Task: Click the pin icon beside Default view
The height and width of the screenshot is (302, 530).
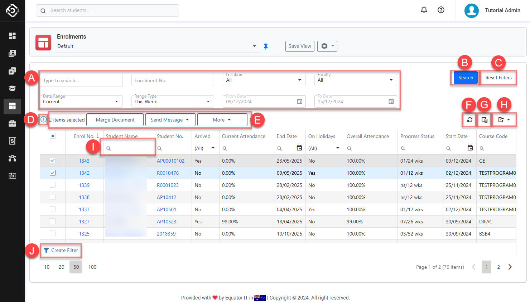Action: [x=266, y=46]
